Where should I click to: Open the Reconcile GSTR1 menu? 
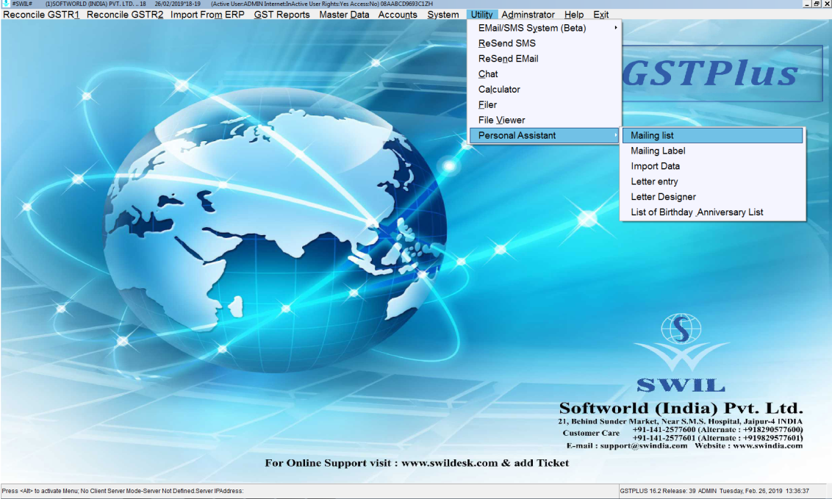click(41, 15)
